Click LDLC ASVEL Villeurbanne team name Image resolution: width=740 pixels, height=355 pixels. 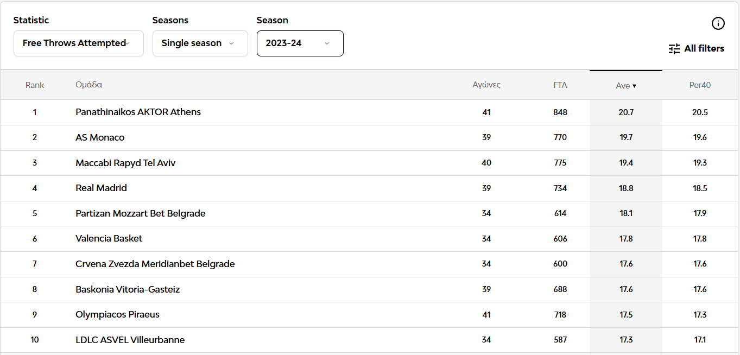[130, 340]
